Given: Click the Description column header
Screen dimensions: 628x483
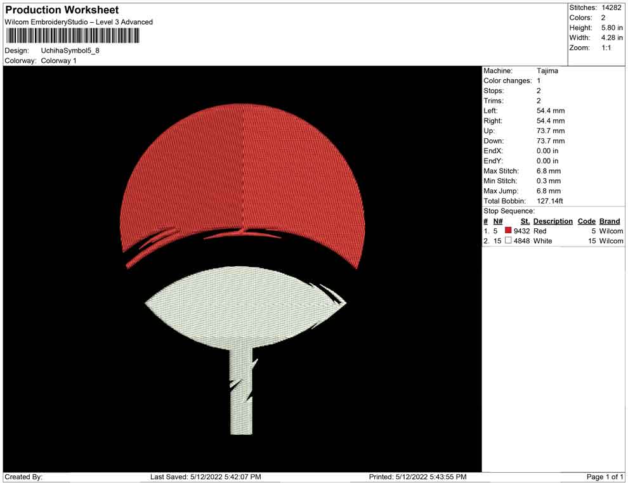Looking at the screenshot, I should point(553,221).
